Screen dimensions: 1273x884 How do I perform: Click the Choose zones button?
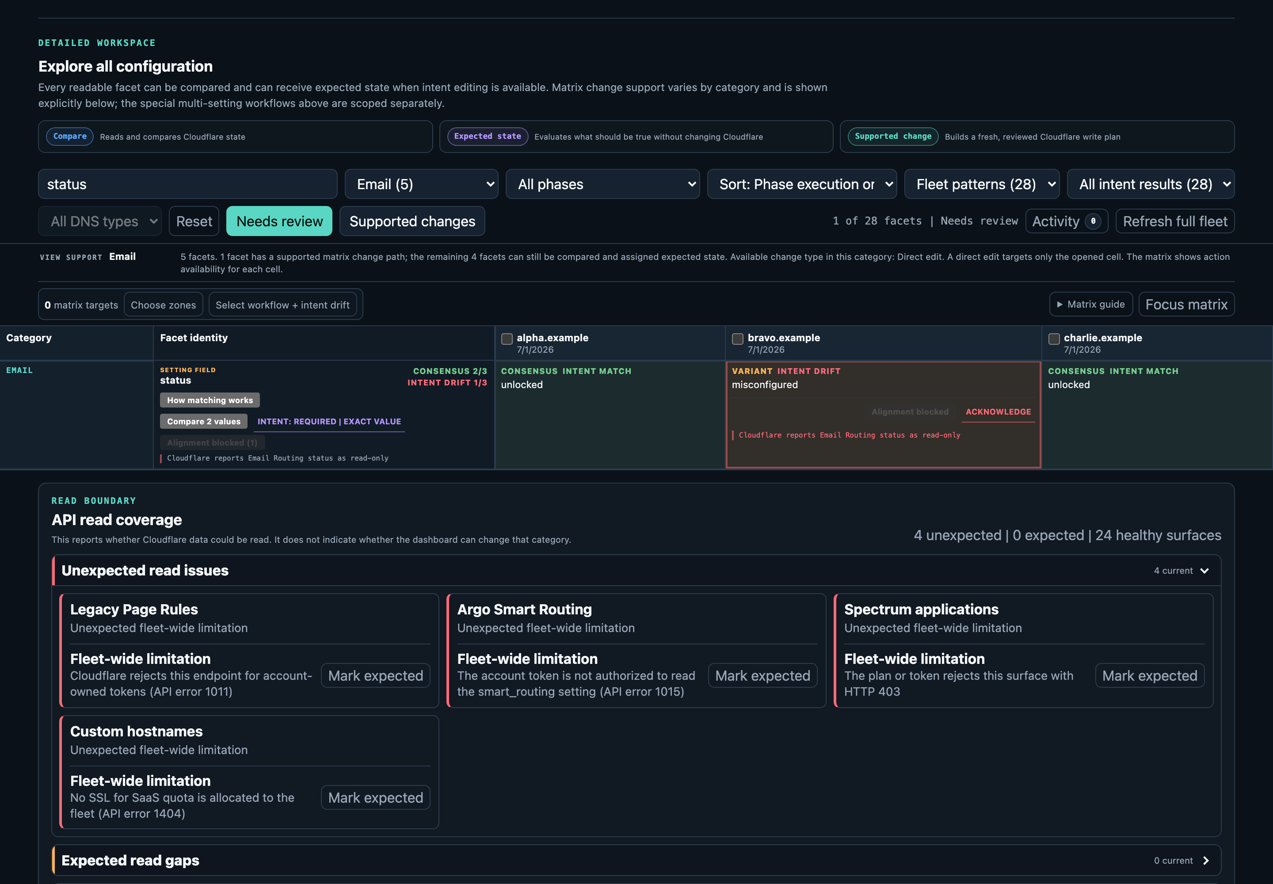(x=164, y=305)
